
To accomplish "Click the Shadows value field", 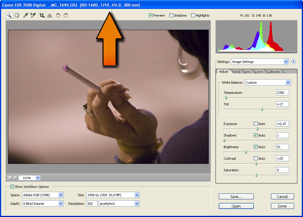I will click(282, 135).
